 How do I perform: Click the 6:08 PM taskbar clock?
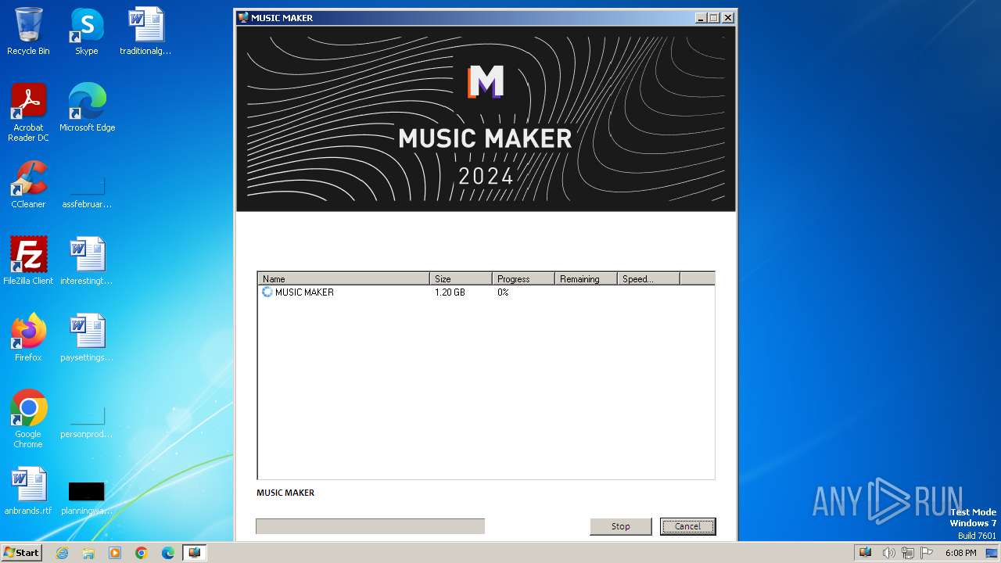click(960, 553)
